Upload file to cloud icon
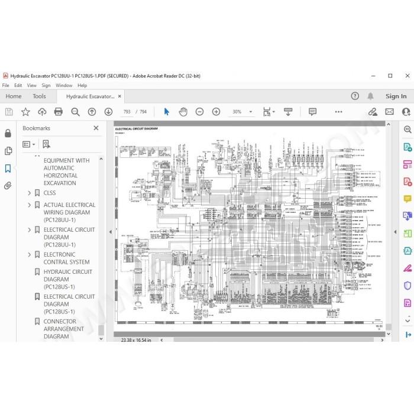The height and width of the screenshot is (414, 414). [x=42, y=112]
